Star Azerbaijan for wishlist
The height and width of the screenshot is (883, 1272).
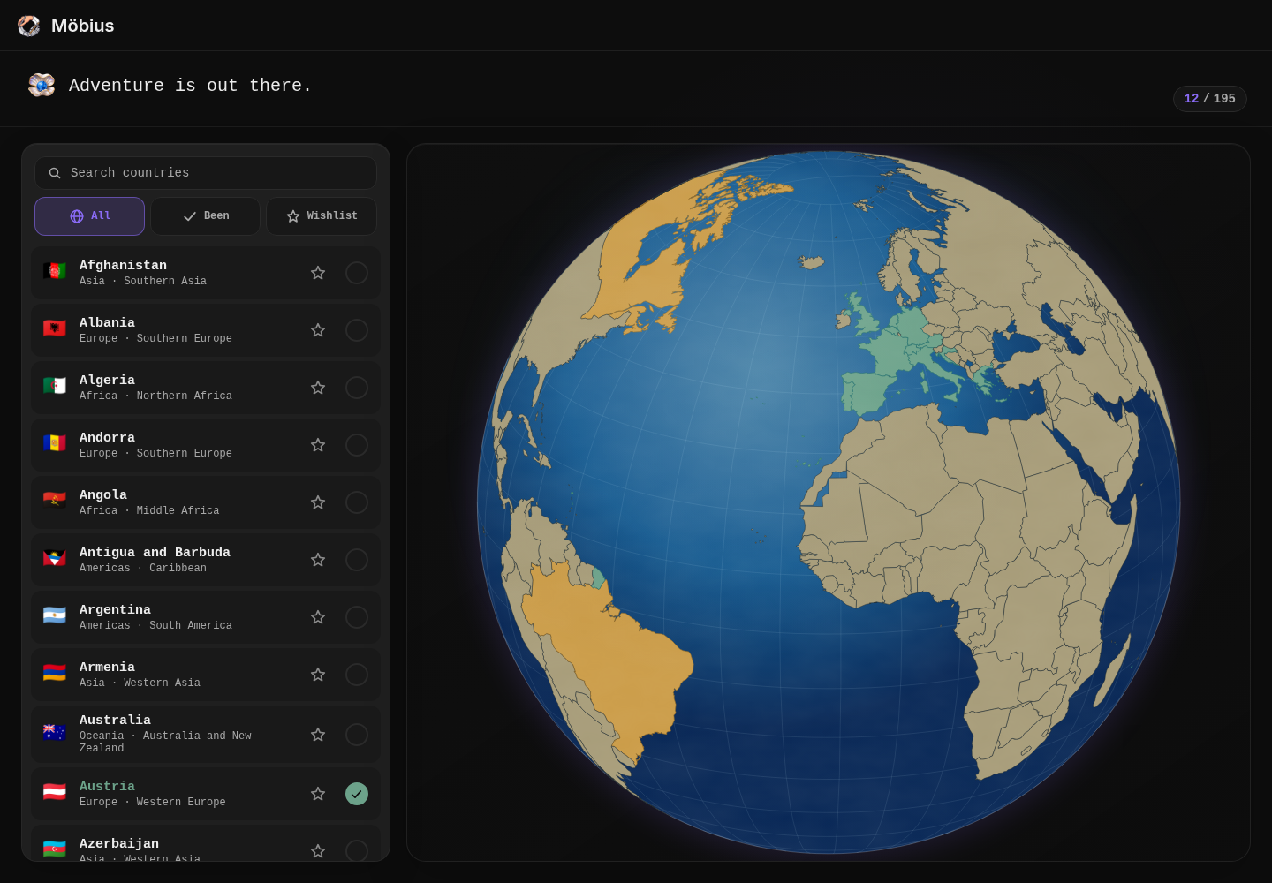click(318, 851)
